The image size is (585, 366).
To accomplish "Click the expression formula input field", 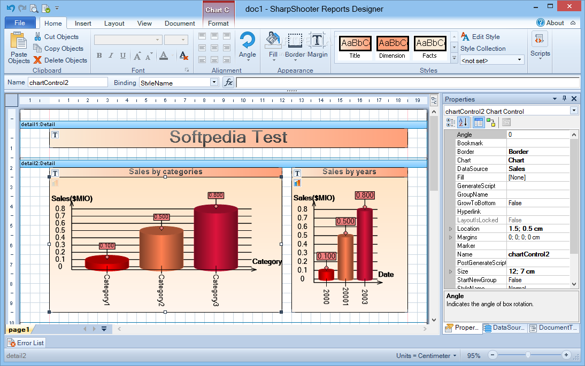I will [x=408, y=82].
